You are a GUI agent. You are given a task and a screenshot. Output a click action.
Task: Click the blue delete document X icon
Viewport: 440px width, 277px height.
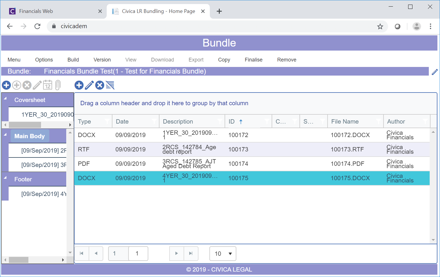[x=100, y=85]
